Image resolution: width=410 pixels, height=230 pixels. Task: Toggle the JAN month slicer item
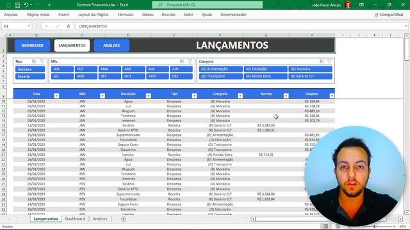(62, 69)
